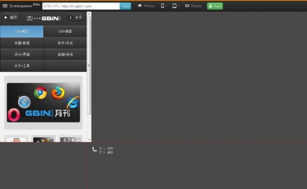Open the phone device size dropdown
Image resolution: width=307 pixels, height=189 pixels.
164,6
